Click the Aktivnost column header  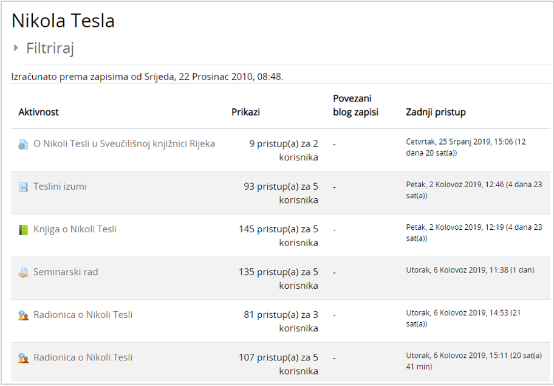[x=38, y=112]
